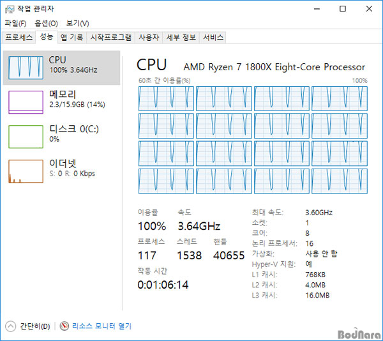This screenshot has width=383, height=341.
Task: Maximize the Task Manager window
Action: (343, 9)
